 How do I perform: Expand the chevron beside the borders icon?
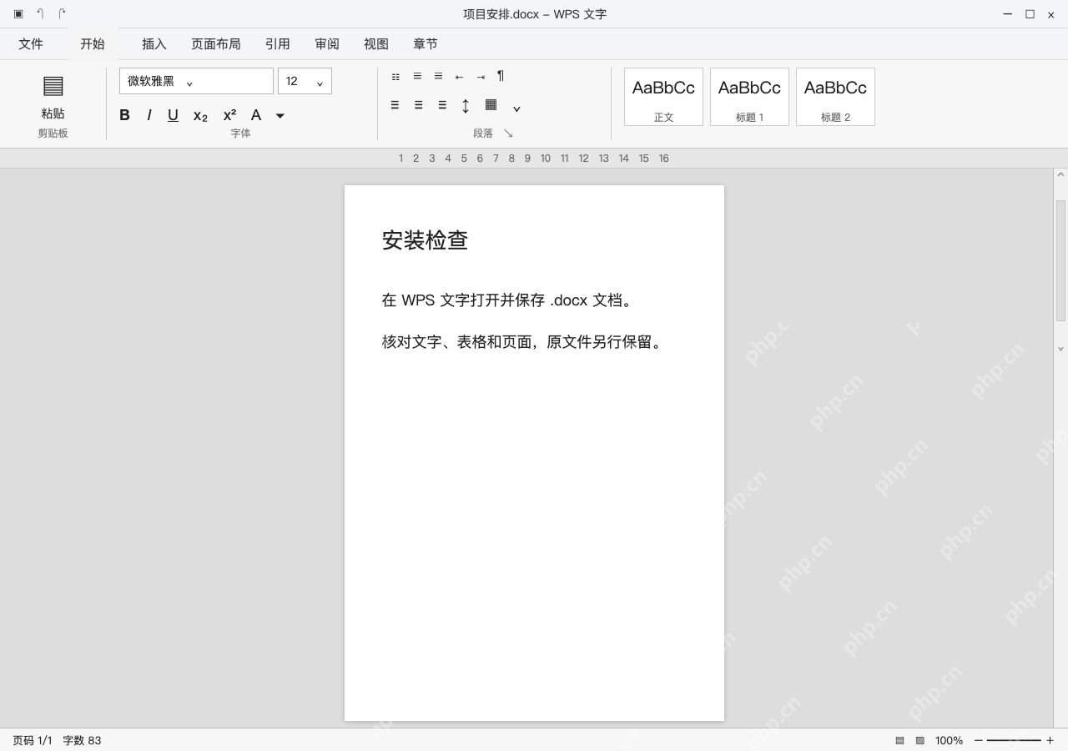[516, 108]
